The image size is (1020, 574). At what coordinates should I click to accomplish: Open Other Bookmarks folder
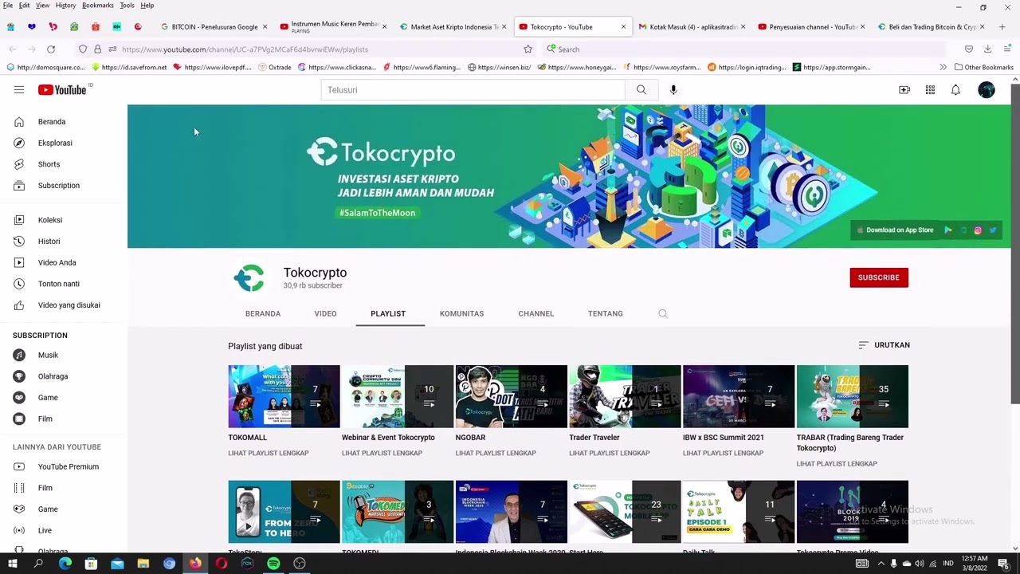click(x=984, y=68)
